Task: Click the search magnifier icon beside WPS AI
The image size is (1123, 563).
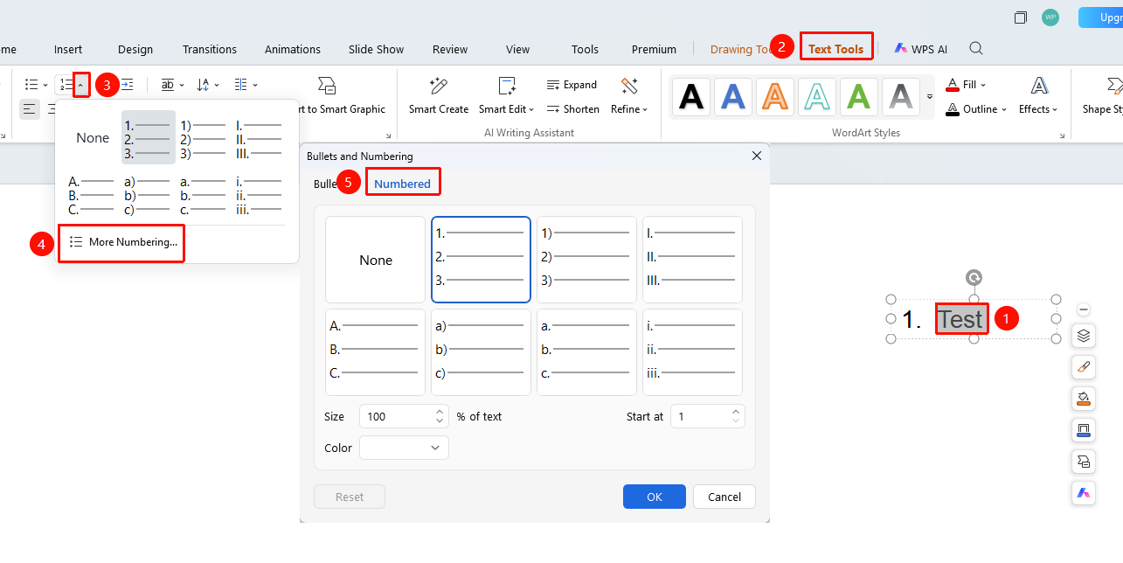Action: pyautogui.click(x=976, y=49)
